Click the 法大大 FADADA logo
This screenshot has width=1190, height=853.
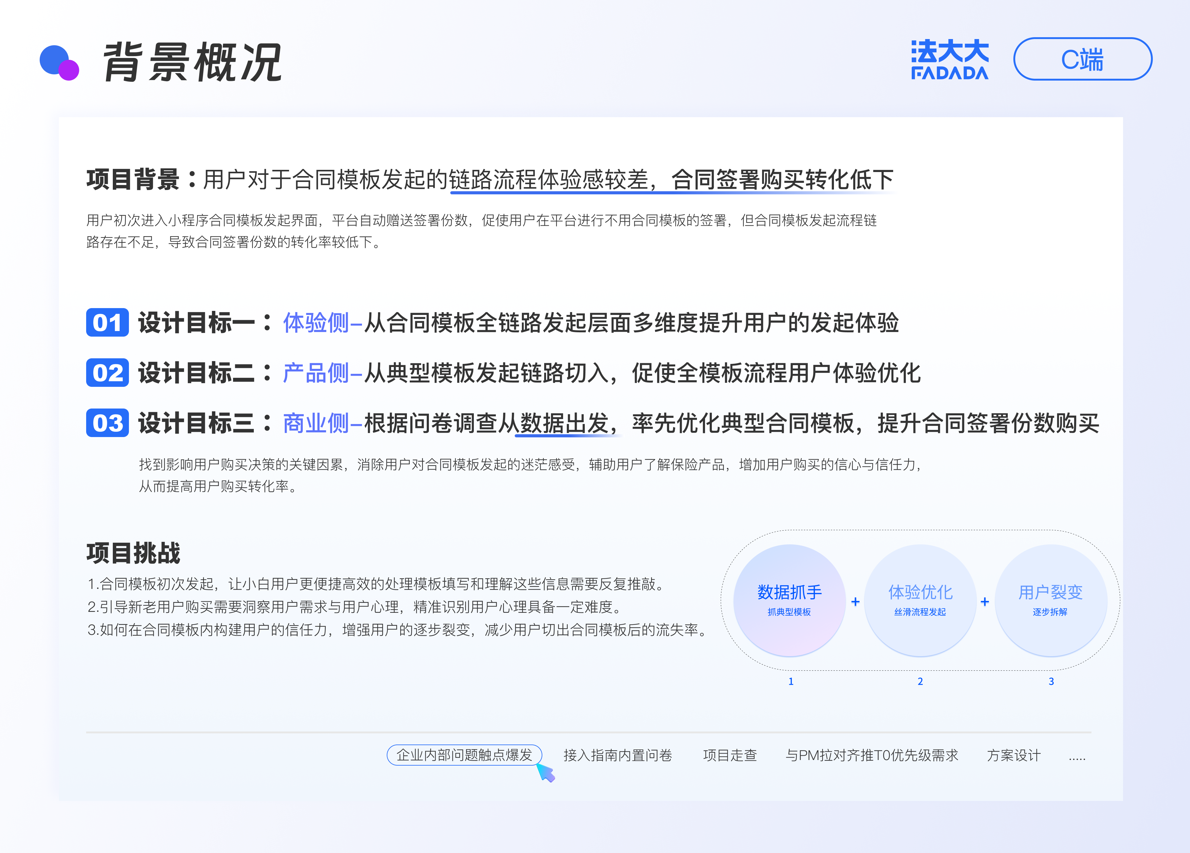pos(950,59)
